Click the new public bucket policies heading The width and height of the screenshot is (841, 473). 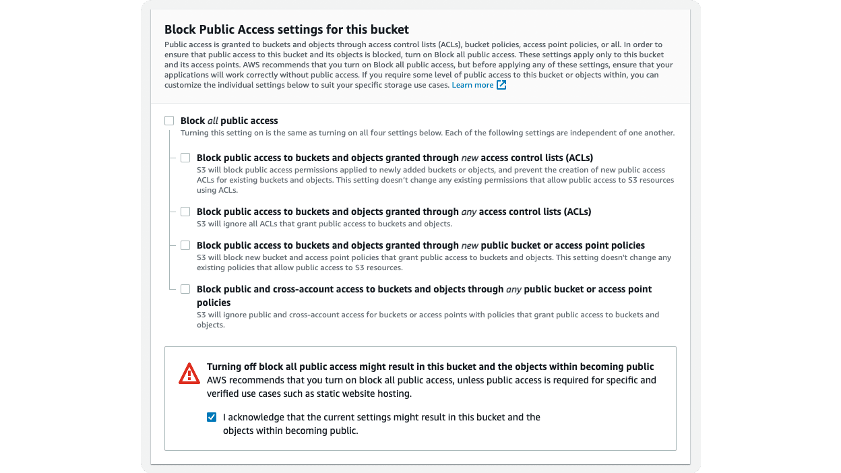click(421, 245)
